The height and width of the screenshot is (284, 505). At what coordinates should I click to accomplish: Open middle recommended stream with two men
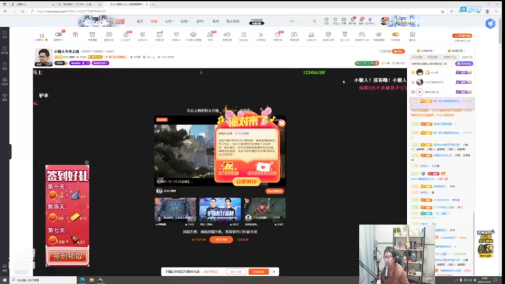pos(220,210)
